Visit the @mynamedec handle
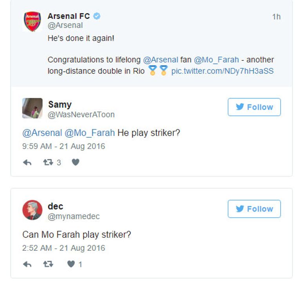The width and height of the screenshot is (301, 281). [x=74, y=216]
